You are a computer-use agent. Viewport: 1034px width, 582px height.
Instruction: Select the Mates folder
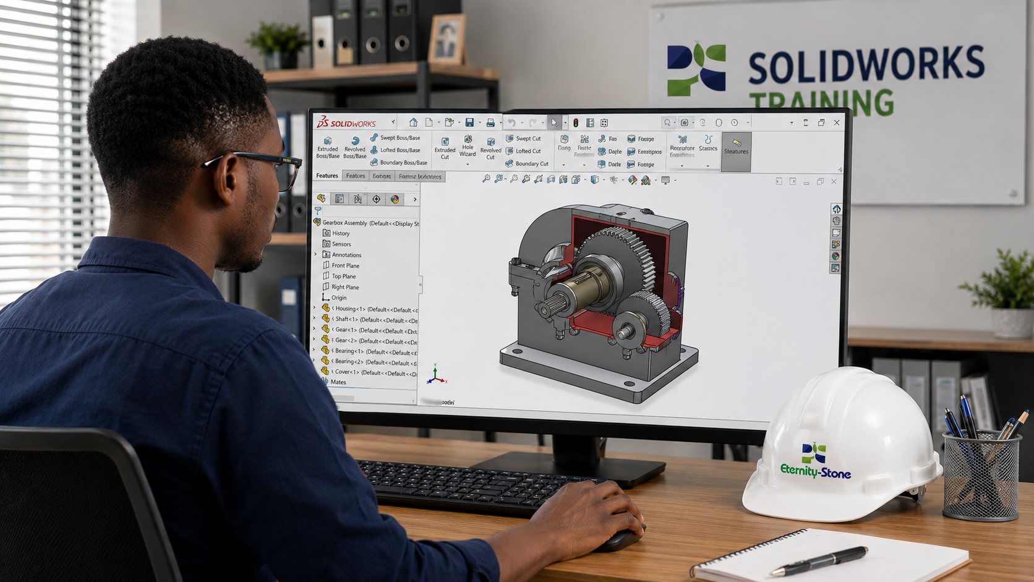pos(333,382)
